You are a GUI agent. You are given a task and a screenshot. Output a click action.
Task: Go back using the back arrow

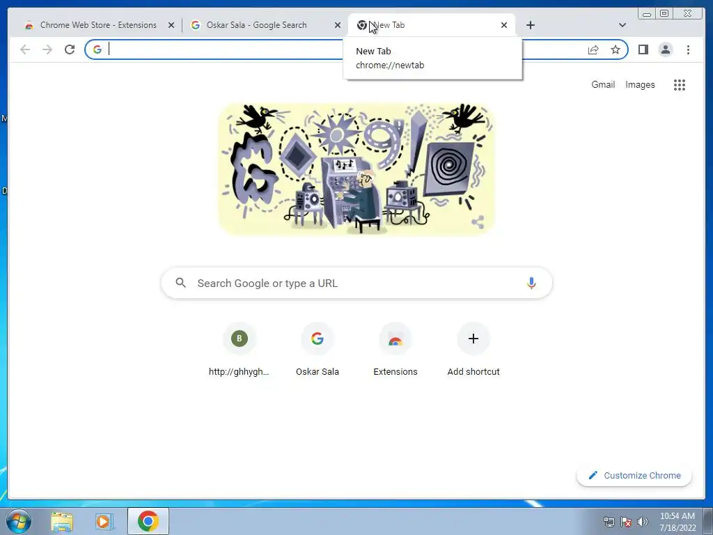(x=25, y=49)
